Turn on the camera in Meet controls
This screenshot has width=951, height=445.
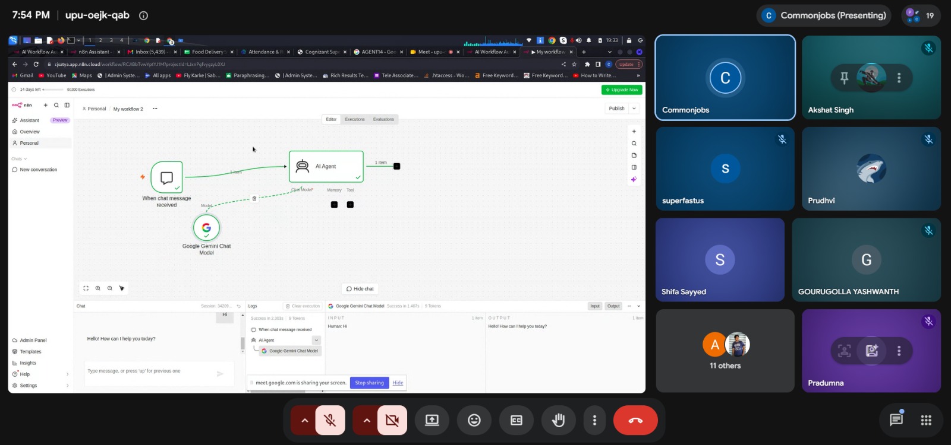(x=392, y=420)
